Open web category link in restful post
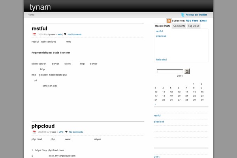 click(x=60, y=34)
